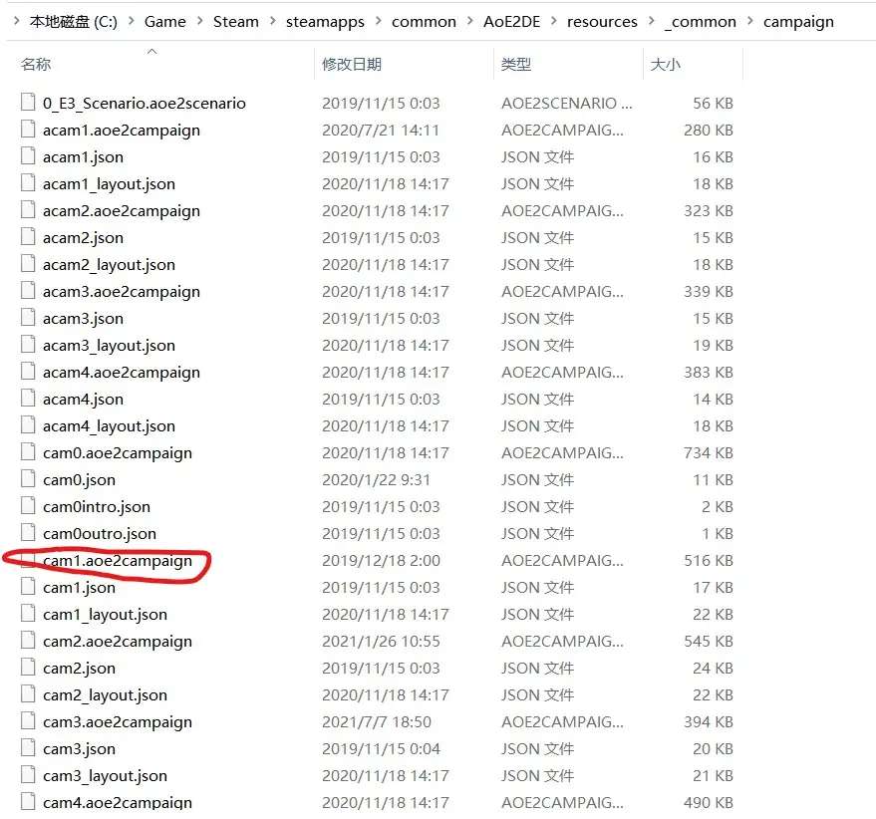Select the cam0.json file icon
This screenshot has height=819, width=876.
pos(28,479)
